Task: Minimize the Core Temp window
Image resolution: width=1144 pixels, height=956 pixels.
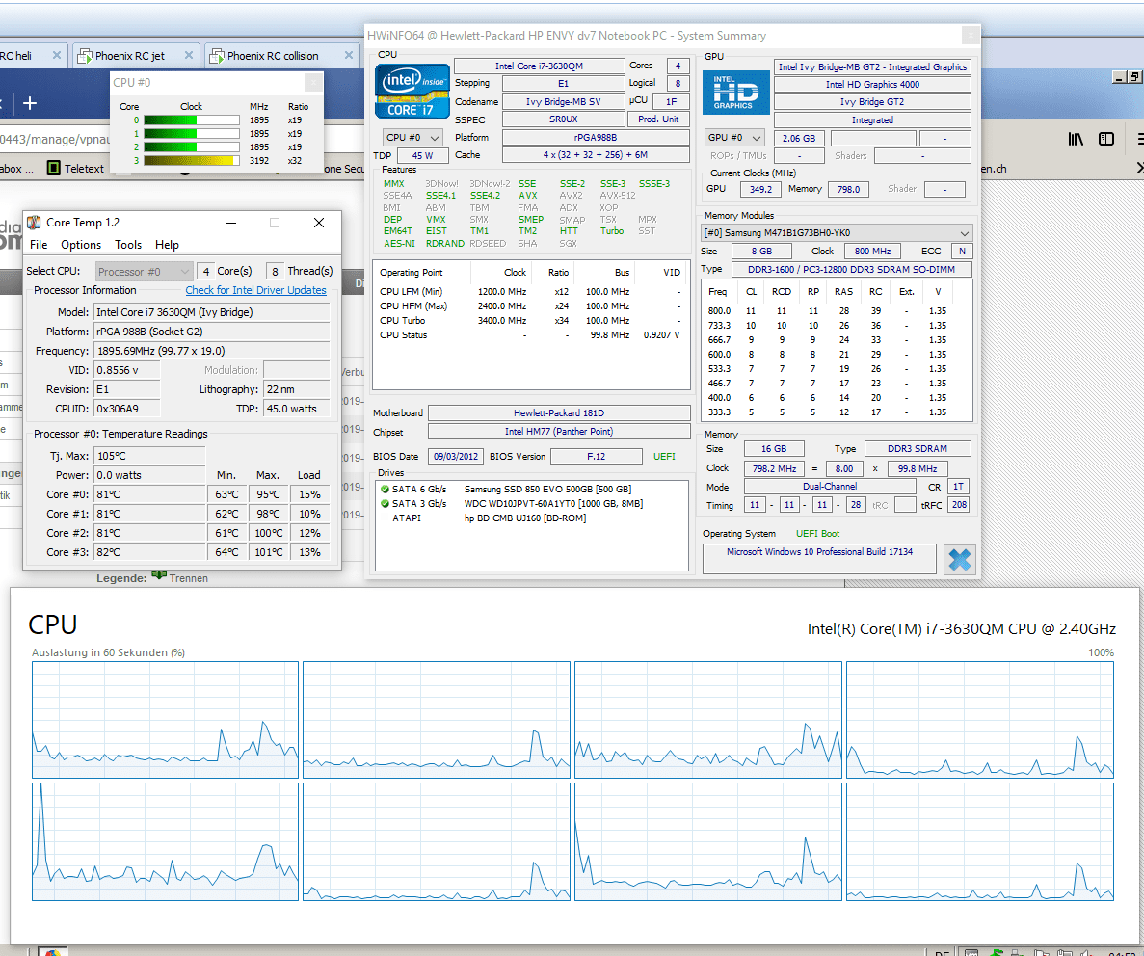Action: click(231, 223)
